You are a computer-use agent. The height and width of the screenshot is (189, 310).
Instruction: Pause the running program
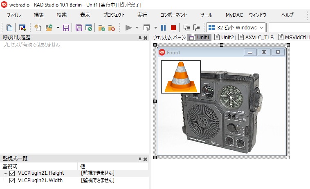pyautogui.click(x=164, y=28)
